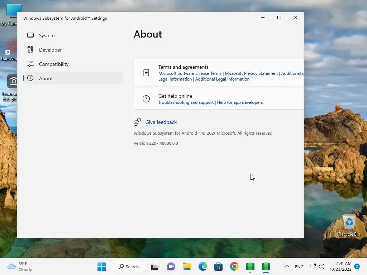
Task: Open Microsoft Software License Terms link
Action: point(190,73)
